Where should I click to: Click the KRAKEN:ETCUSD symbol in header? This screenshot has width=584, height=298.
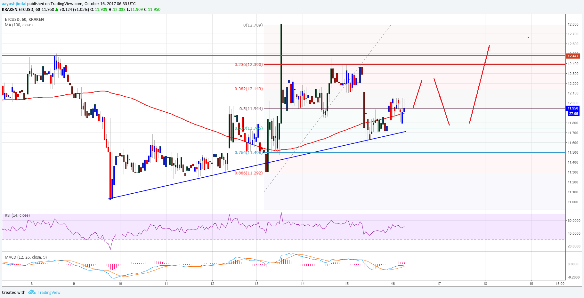click(x=18, y=9)
